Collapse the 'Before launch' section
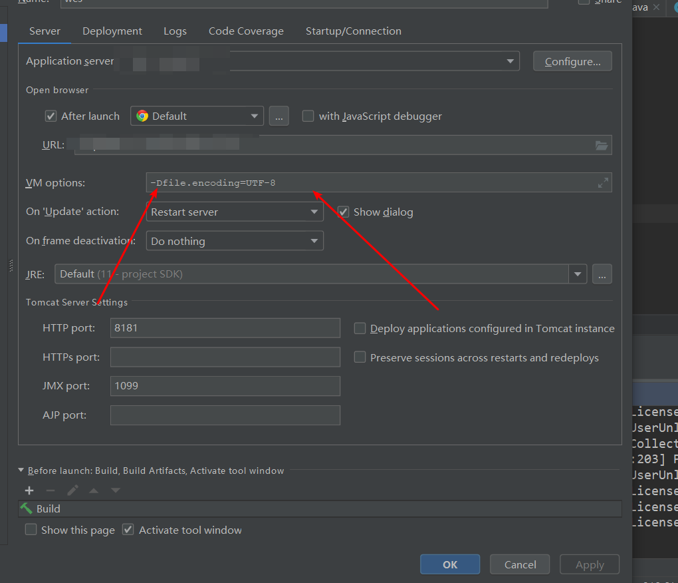Viewport: 678px width, 583px height. (x=21, y=470)
